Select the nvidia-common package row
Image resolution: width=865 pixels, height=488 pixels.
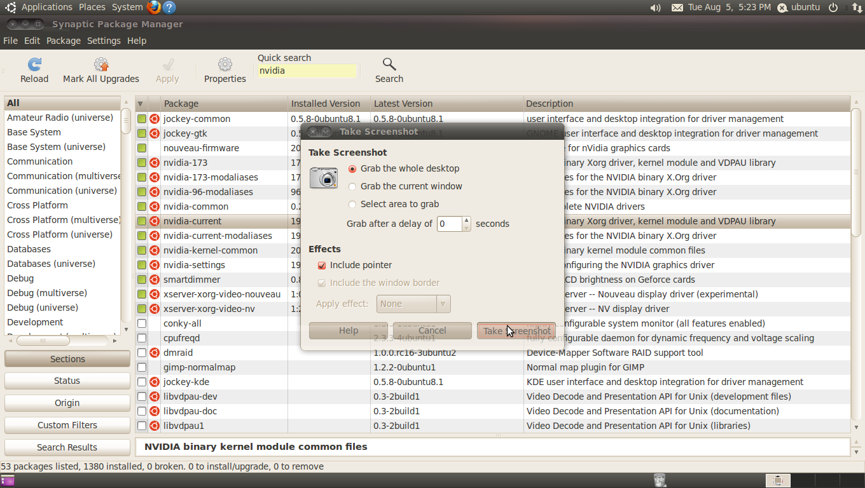(x=493, y=207)
